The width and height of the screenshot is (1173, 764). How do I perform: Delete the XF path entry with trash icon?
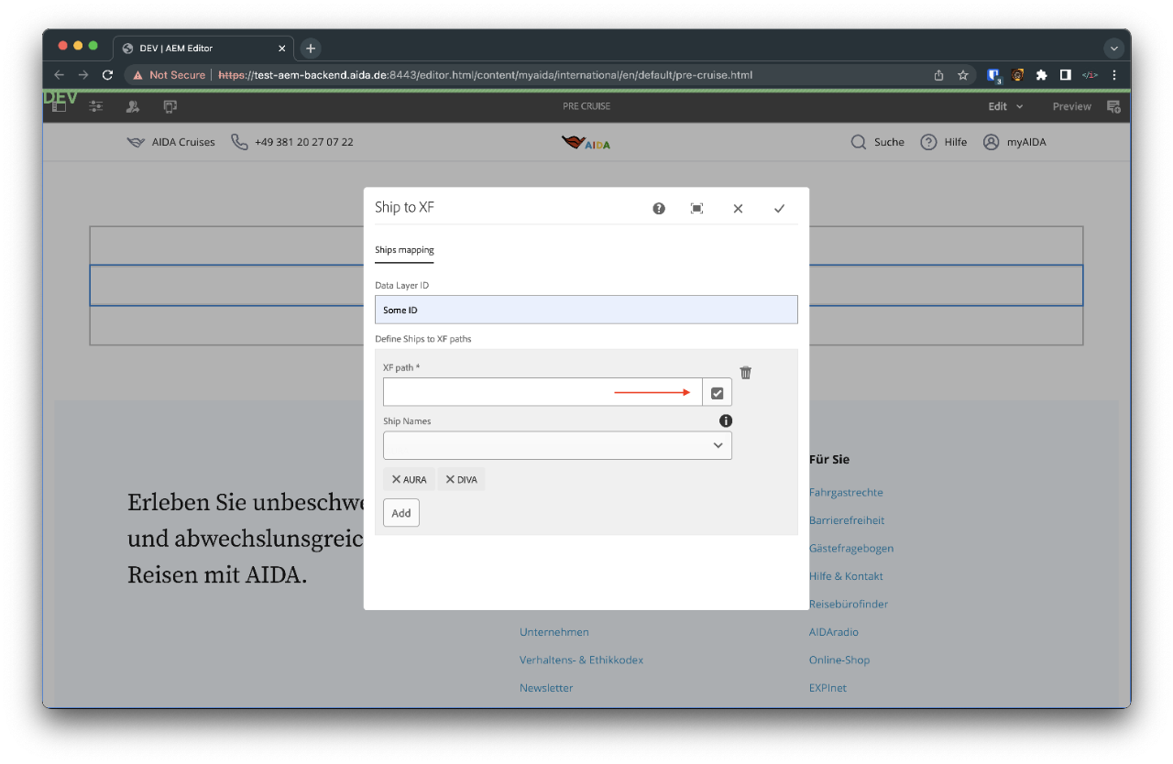(746, 373)
